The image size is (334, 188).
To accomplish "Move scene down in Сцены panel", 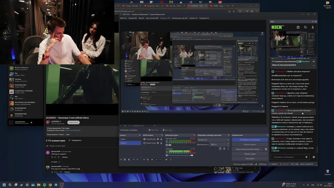I will pyautogui.click(x=137, y=160).
